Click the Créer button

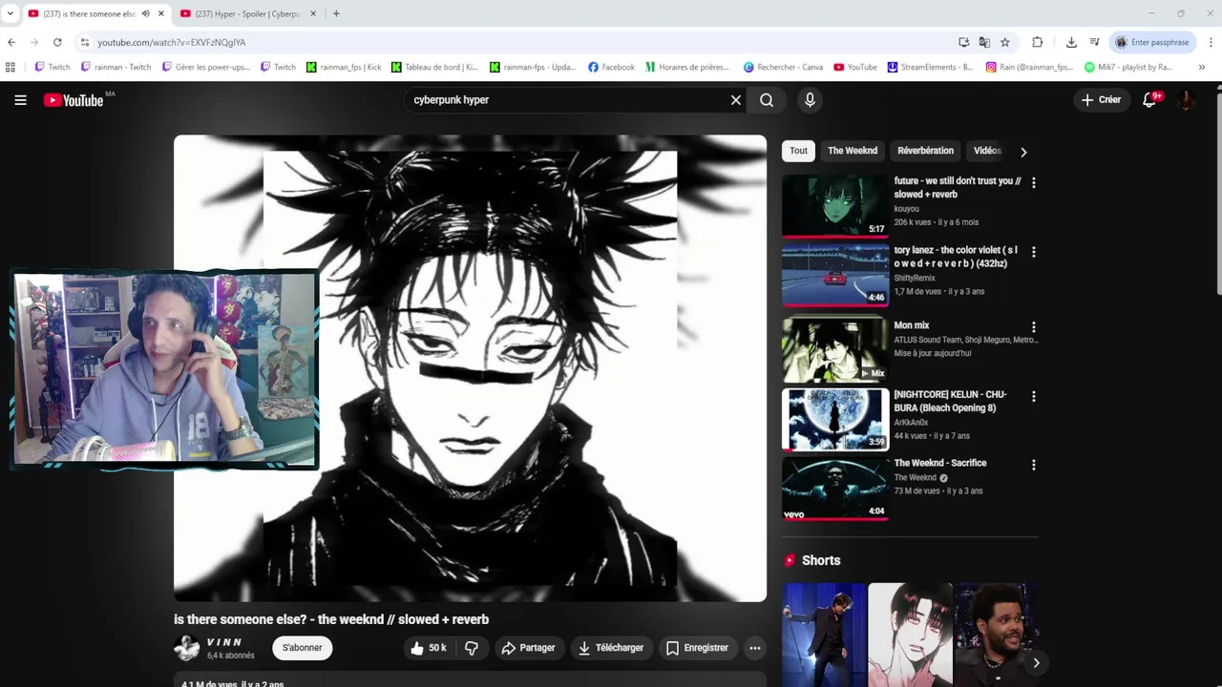click(x=1101, y=100)
